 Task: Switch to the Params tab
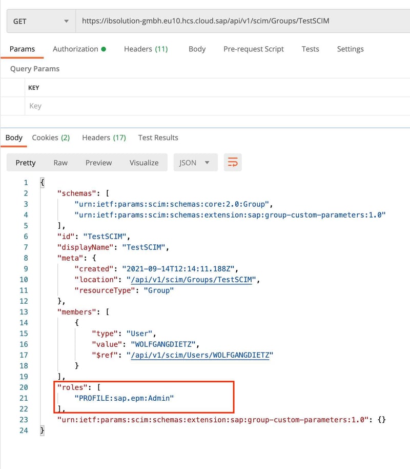click(23, 49)
